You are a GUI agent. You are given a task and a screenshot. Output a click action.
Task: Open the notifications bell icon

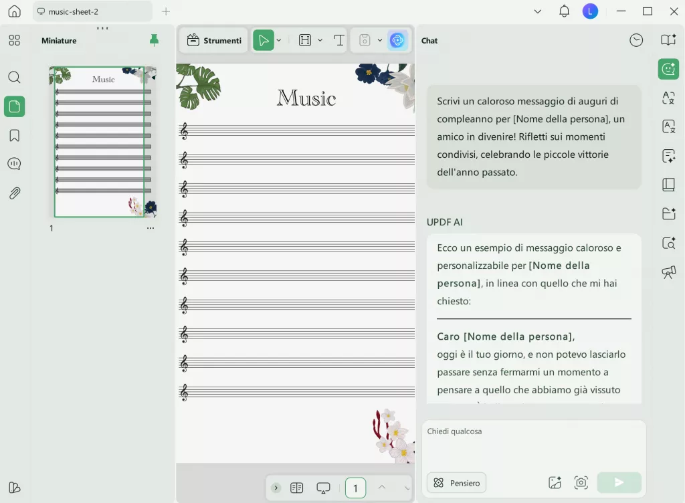pos(565,11)
